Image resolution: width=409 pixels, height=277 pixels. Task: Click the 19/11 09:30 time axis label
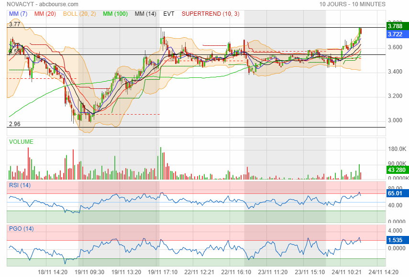(89, 272)
